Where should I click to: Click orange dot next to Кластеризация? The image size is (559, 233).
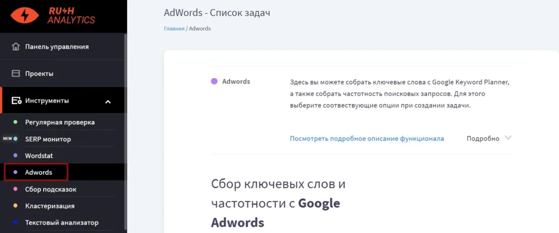[15, 206]
